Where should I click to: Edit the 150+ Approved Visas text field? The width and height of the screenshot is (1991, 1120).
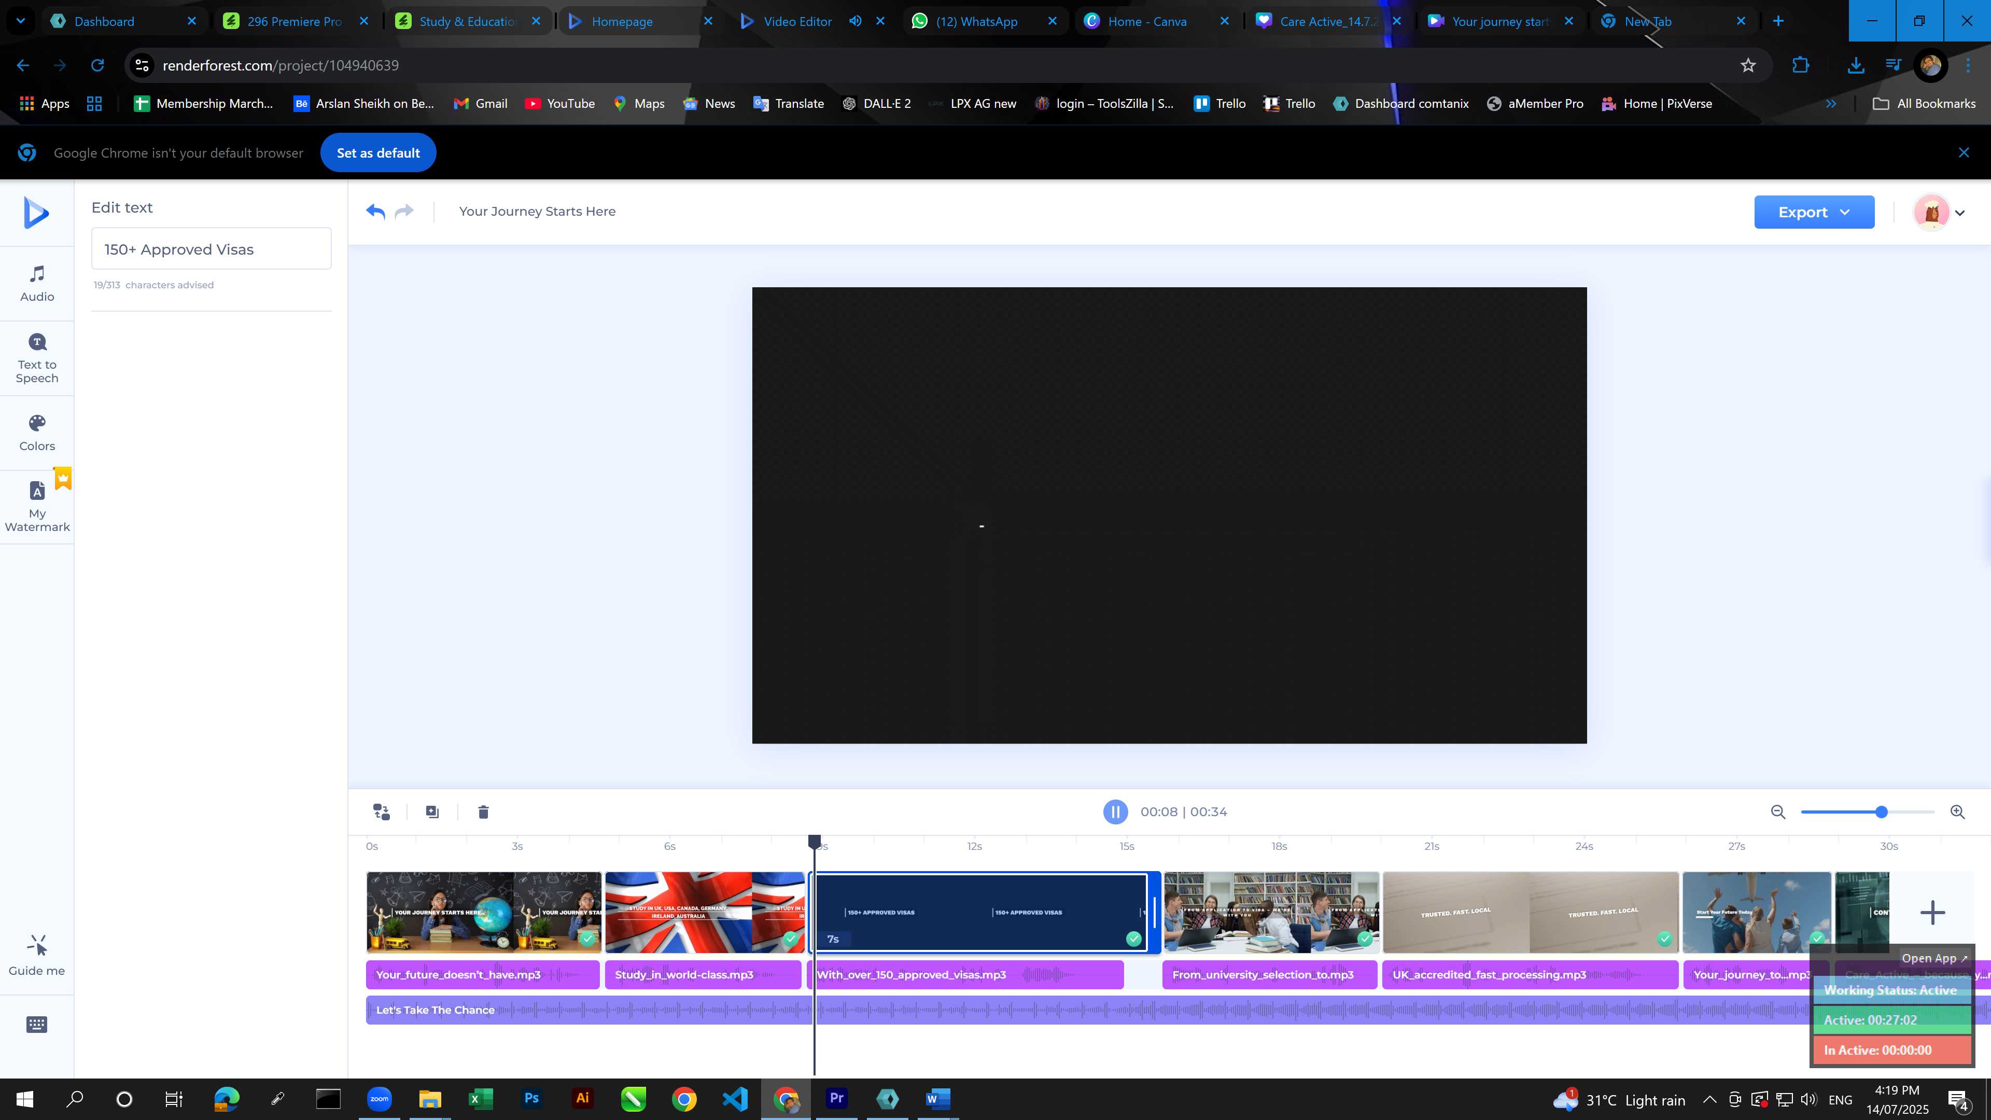pyautogui.click(x=211, y=249)
